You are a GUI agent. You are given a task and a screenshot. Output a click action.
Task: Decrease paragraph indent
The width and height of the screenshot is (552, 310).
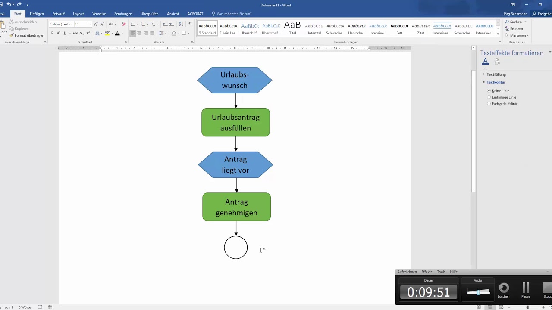click(165, 24)
